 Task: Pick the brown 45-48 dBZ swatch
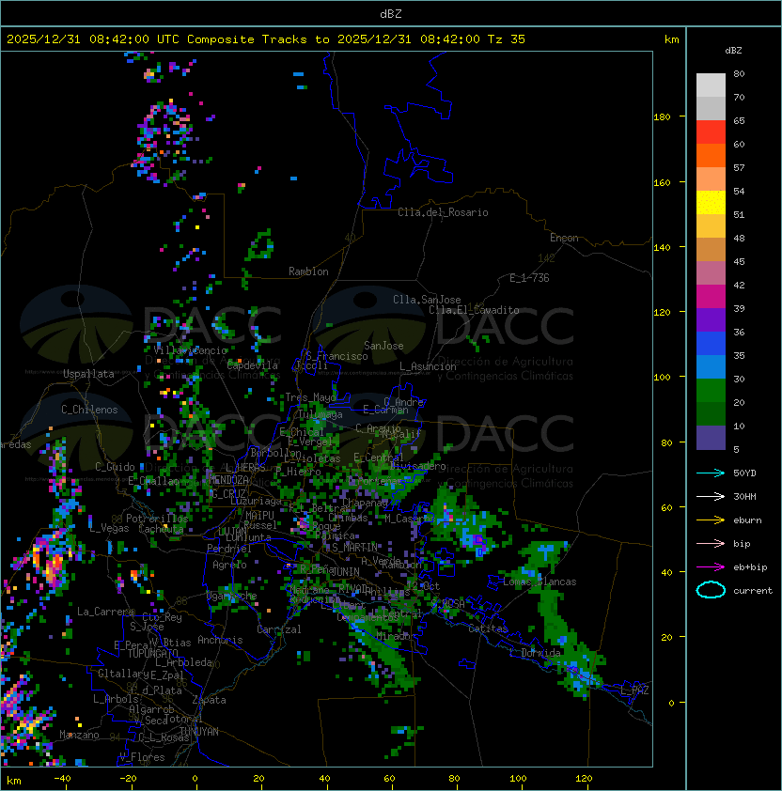click(711, 249)
